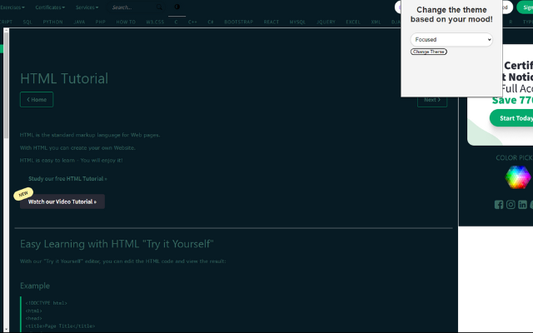Open the C++ tutorial tab
Image resolution: width=533 pixels, height=333 pixels.
tap(192, 22)
